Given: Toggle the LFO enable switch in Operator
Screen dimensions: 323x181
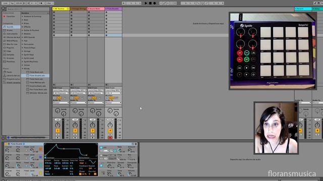Looking at the screenshot, I should pos(101,147).
